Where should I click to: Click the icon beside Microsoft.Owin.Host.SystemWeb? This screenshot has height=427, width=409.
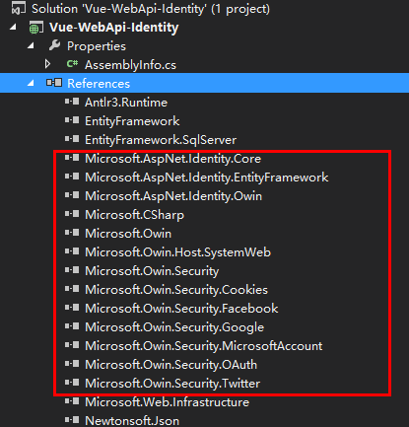coord(72,251)
